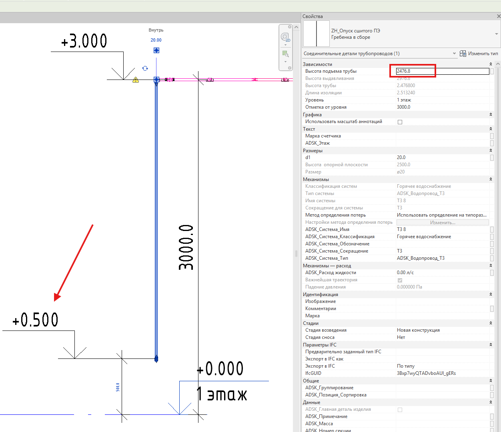This screenshot has width=501, height=432.
Task: Open the 2D steering wheel navigation tool
Action: [x=285, y=37]
